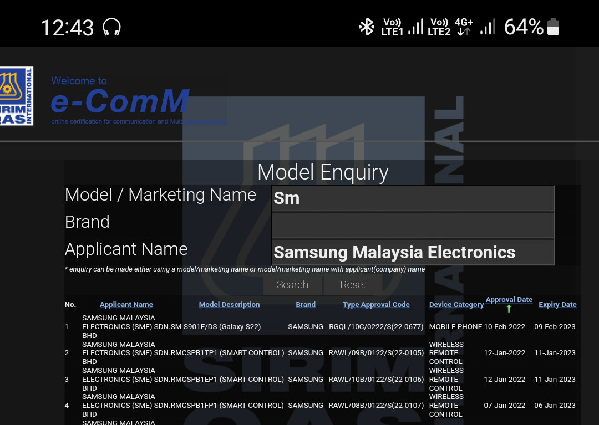The height and width of the screenshot is (425, 599).
Task: Tap the 12:43 clock
Action: click(67, 28)
